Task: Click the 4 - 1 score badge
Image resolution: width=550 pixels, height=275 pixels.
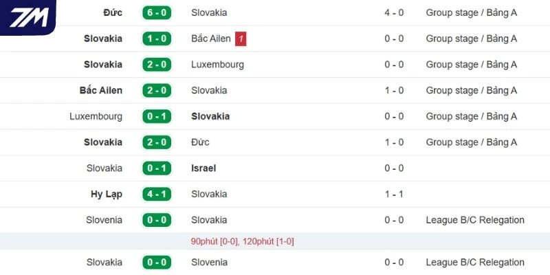Action: [x=157, y=194]
